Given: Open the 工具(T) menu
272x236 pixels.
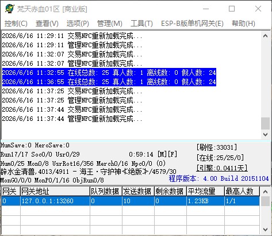Looking at the screenshot, I should [141, 24].
